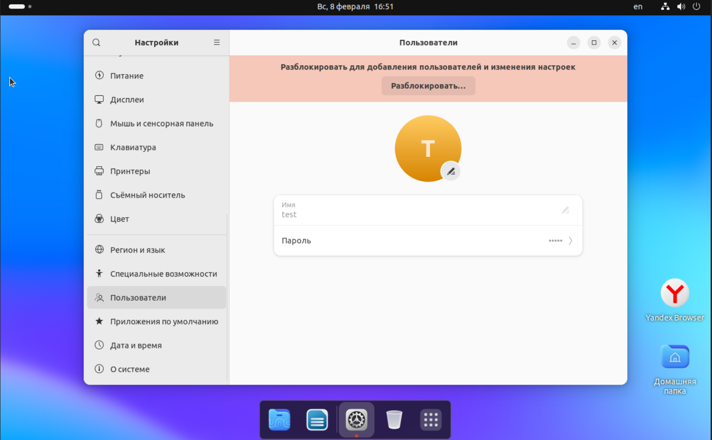Select Дисплеи in the sidebar

click(x=127, y=100)
